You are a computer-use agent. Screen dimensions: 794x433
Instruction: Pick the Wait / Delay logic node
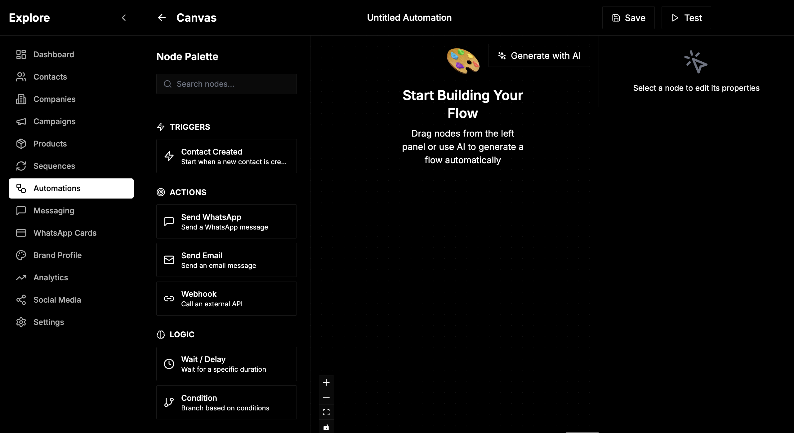226,364
